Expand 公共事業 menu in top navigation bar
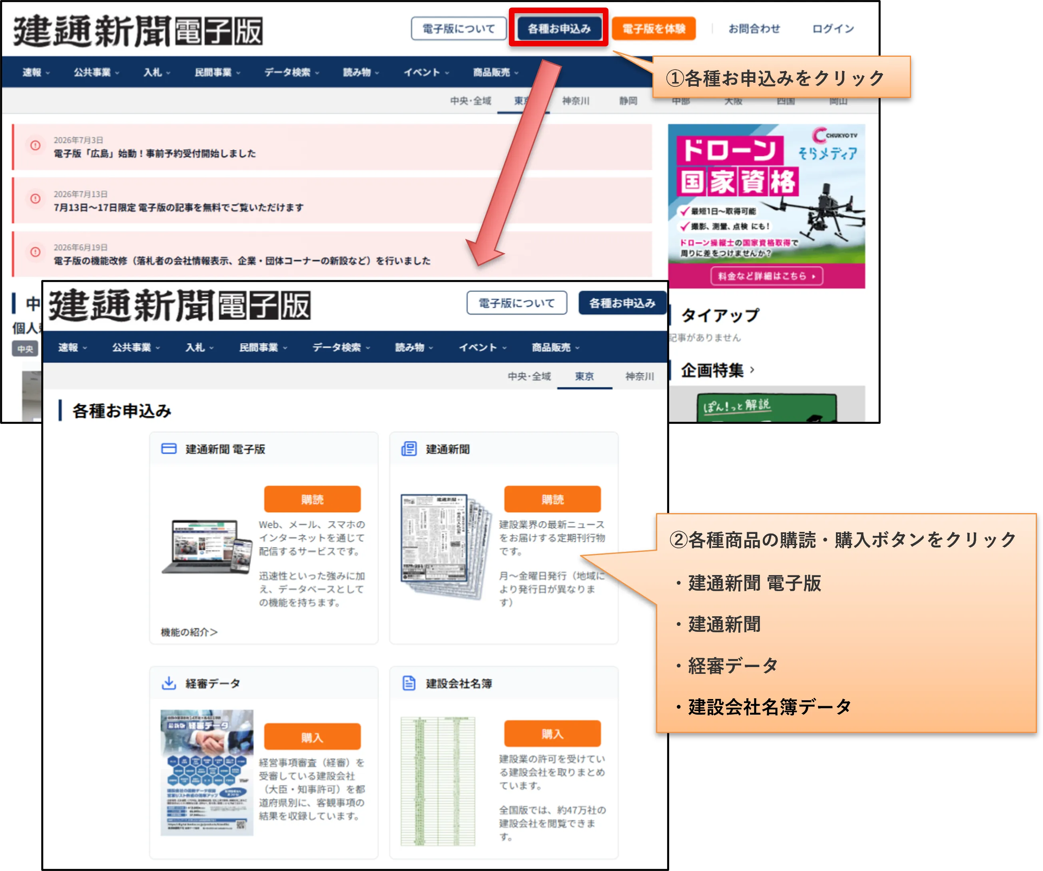Screen dimensions: 1043x871 [96, 72]
